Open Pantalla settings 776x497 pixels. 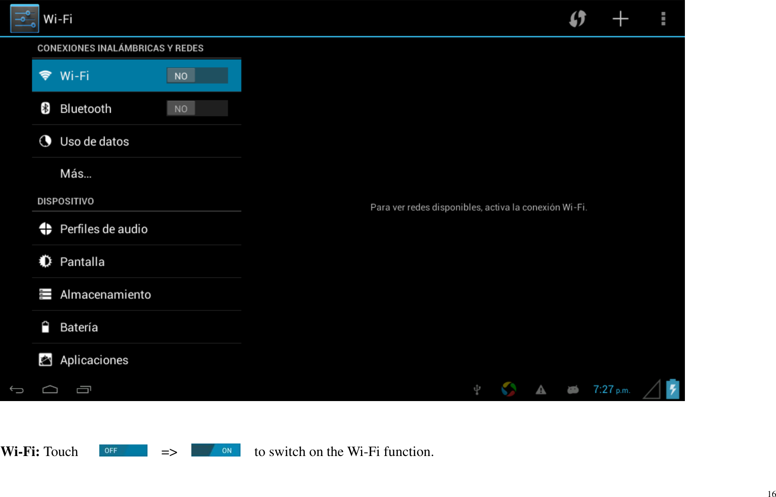[136, 262]
